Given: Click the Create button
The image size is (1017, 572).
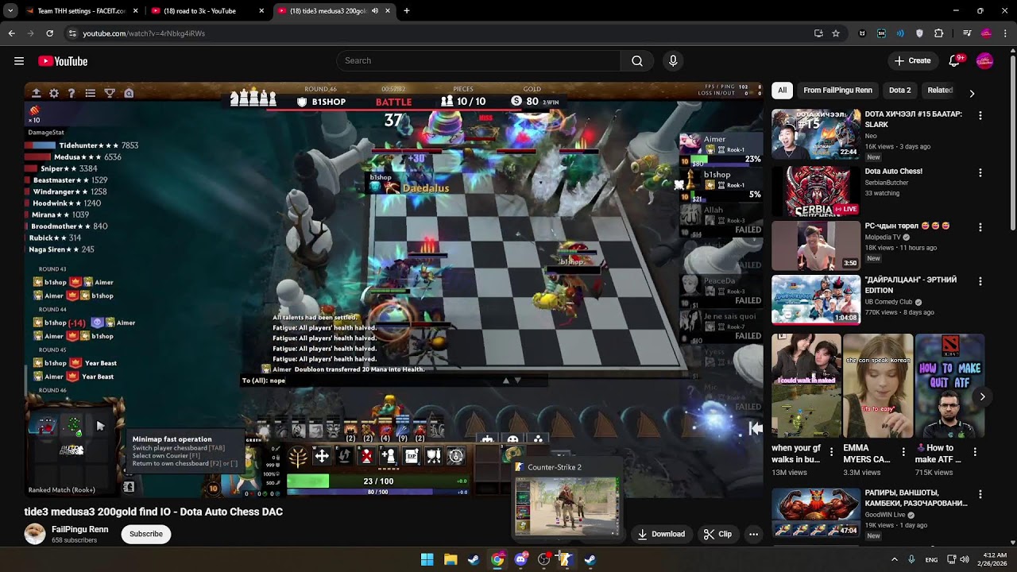Looking at the screenshot, I should pos(912,61).
